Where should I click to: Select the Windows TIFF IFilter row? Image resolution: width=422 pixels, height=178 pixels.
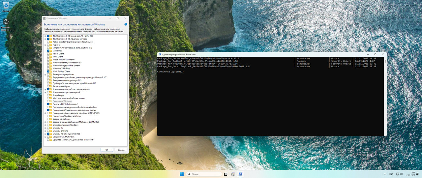pos(62,69)
